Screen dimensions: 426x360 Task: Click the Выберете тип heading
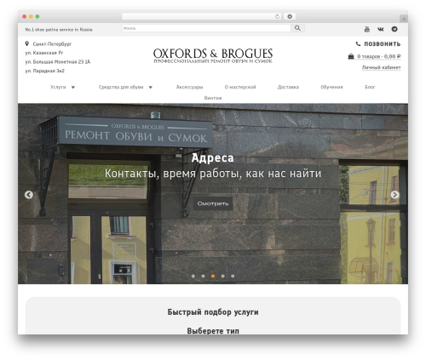tap(213, 331)
